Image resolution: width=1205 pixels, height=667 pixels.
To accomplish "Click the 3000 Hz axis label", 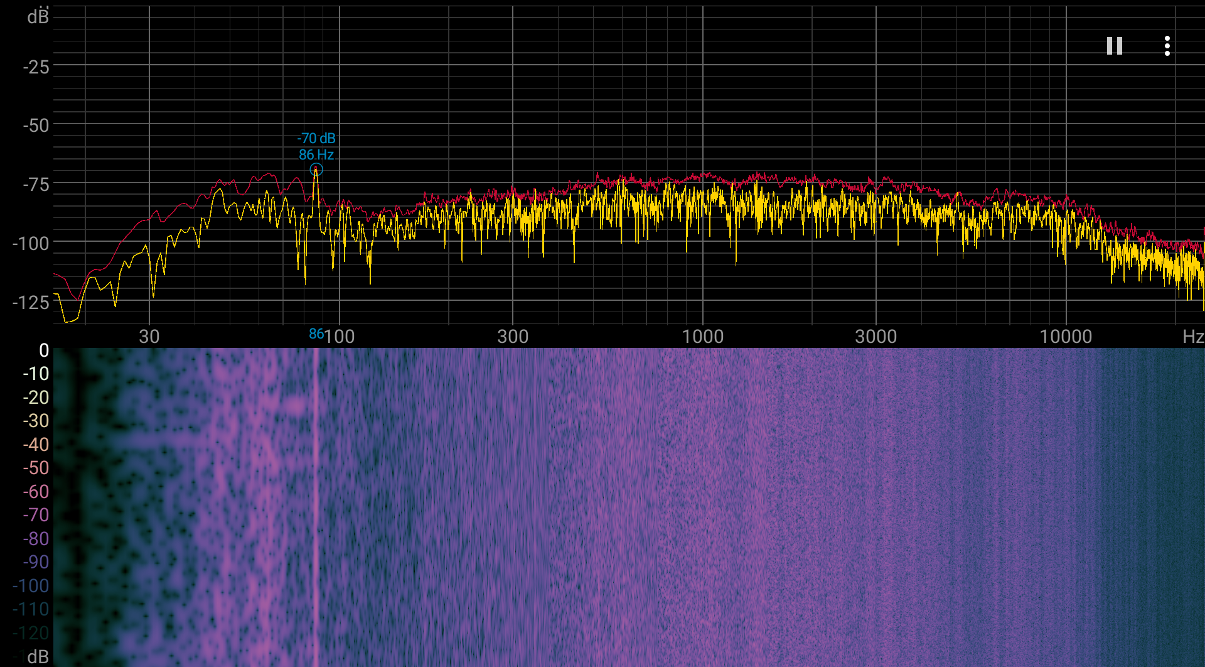I will pos(876,337).
